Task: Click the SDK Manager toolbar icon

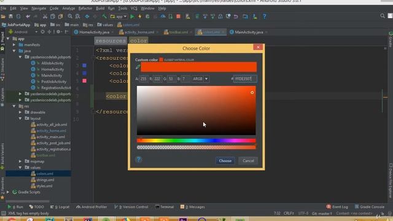Action: [x=255, y=17]
